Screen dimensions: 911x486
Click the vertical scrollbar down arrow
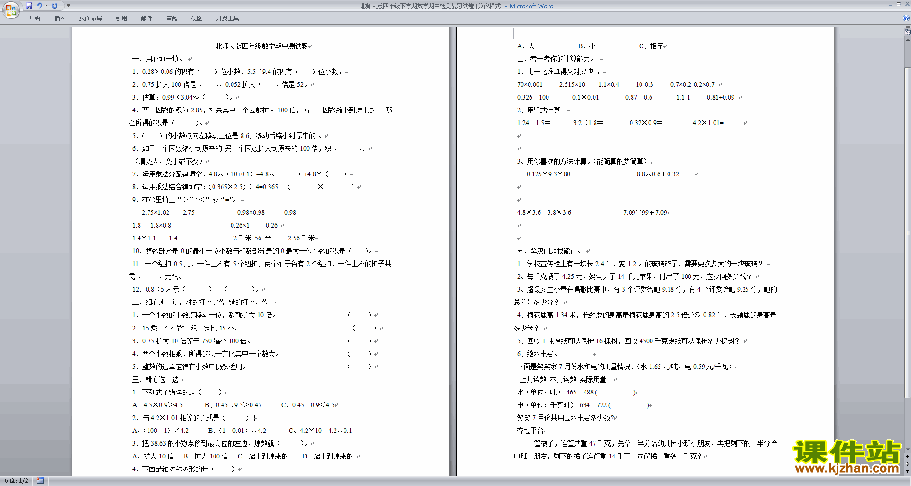(907, 449)
